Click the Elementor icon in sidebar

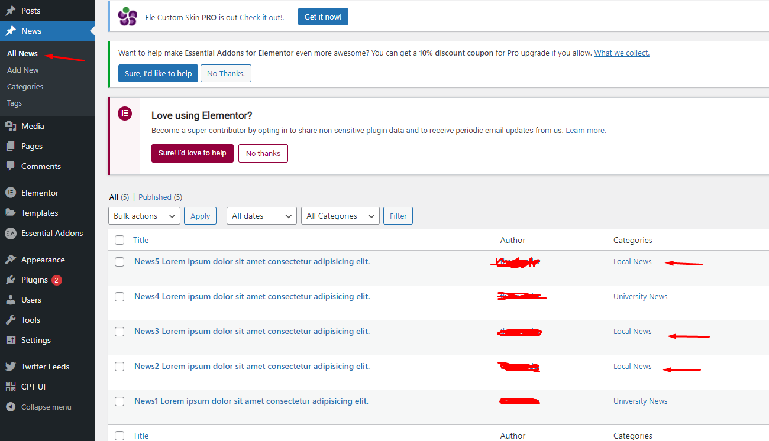click(11, 193)
